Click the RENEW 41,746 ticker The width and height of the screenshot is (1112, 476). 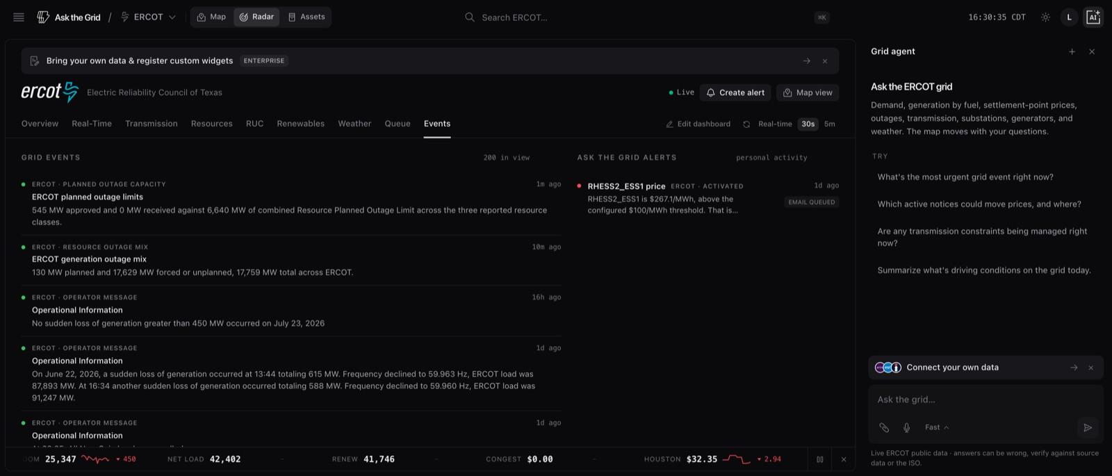point(363,459)
